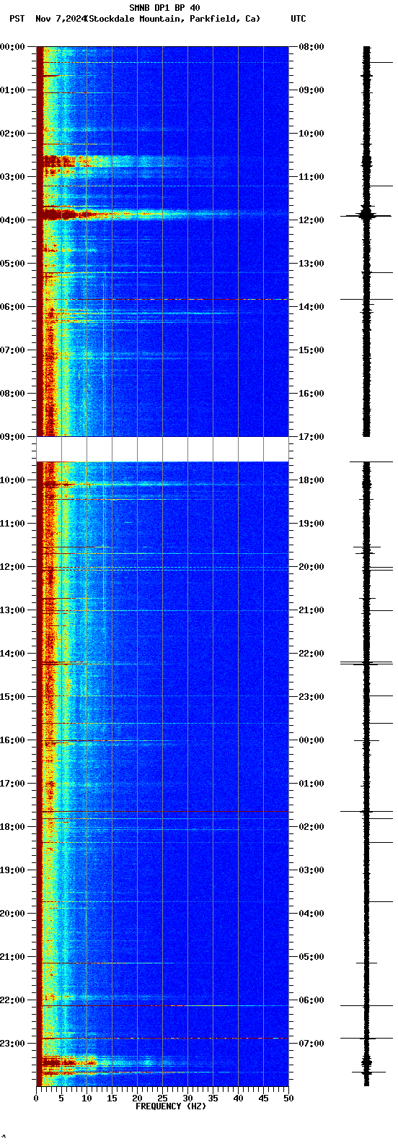Select the "02:00" label on the UTC axis
Viewport: 398px width, 1144px height.
pyautogui.click(x=311, y=827)
